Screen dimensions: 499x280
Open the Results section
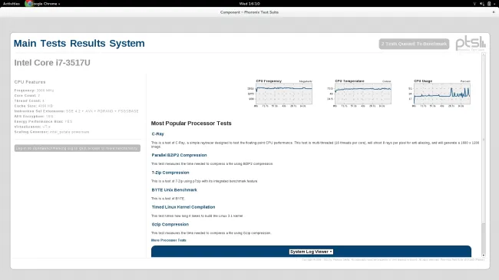tap(88, 43)
